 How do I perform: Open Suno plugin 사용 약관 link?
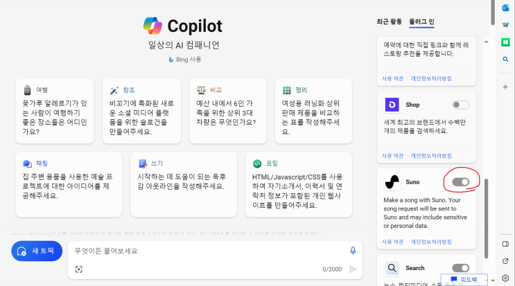pos(392,242)
